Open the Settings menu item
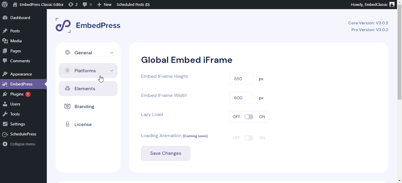This screenshot has height=183, width=402. [23, 124]
